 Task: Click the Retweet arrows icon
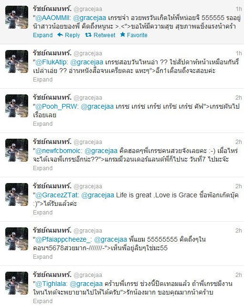tap(88, 35)
